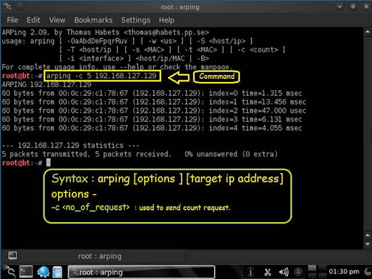Image resolution: width=372 pixels, height=279 pixels.
Task: Click the 'usage: arping' line
Action: click(x=127, y=41)
